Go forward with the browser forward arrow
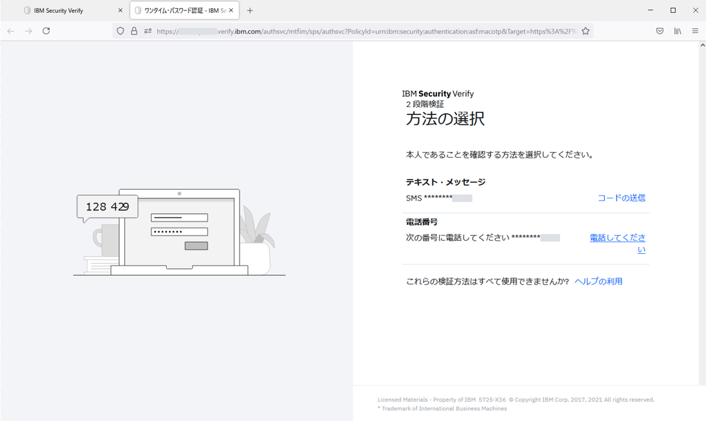 [x=28, y=31]
